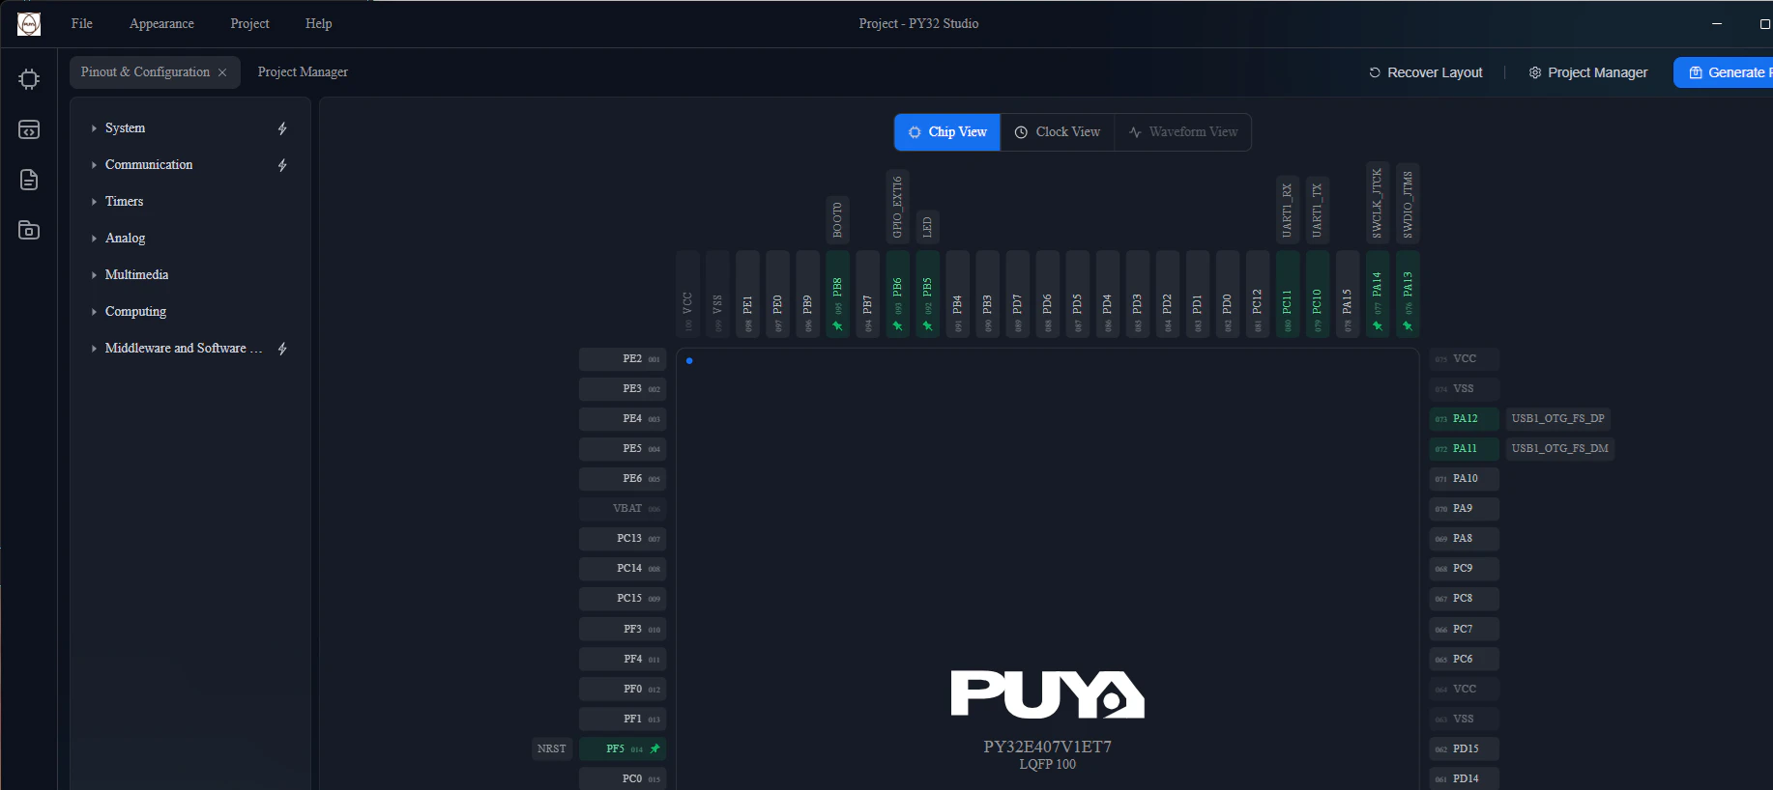1773x790 pixels.
Task: Click the USB1_OTG_FS_DP label
Action: click(1557, 419)
